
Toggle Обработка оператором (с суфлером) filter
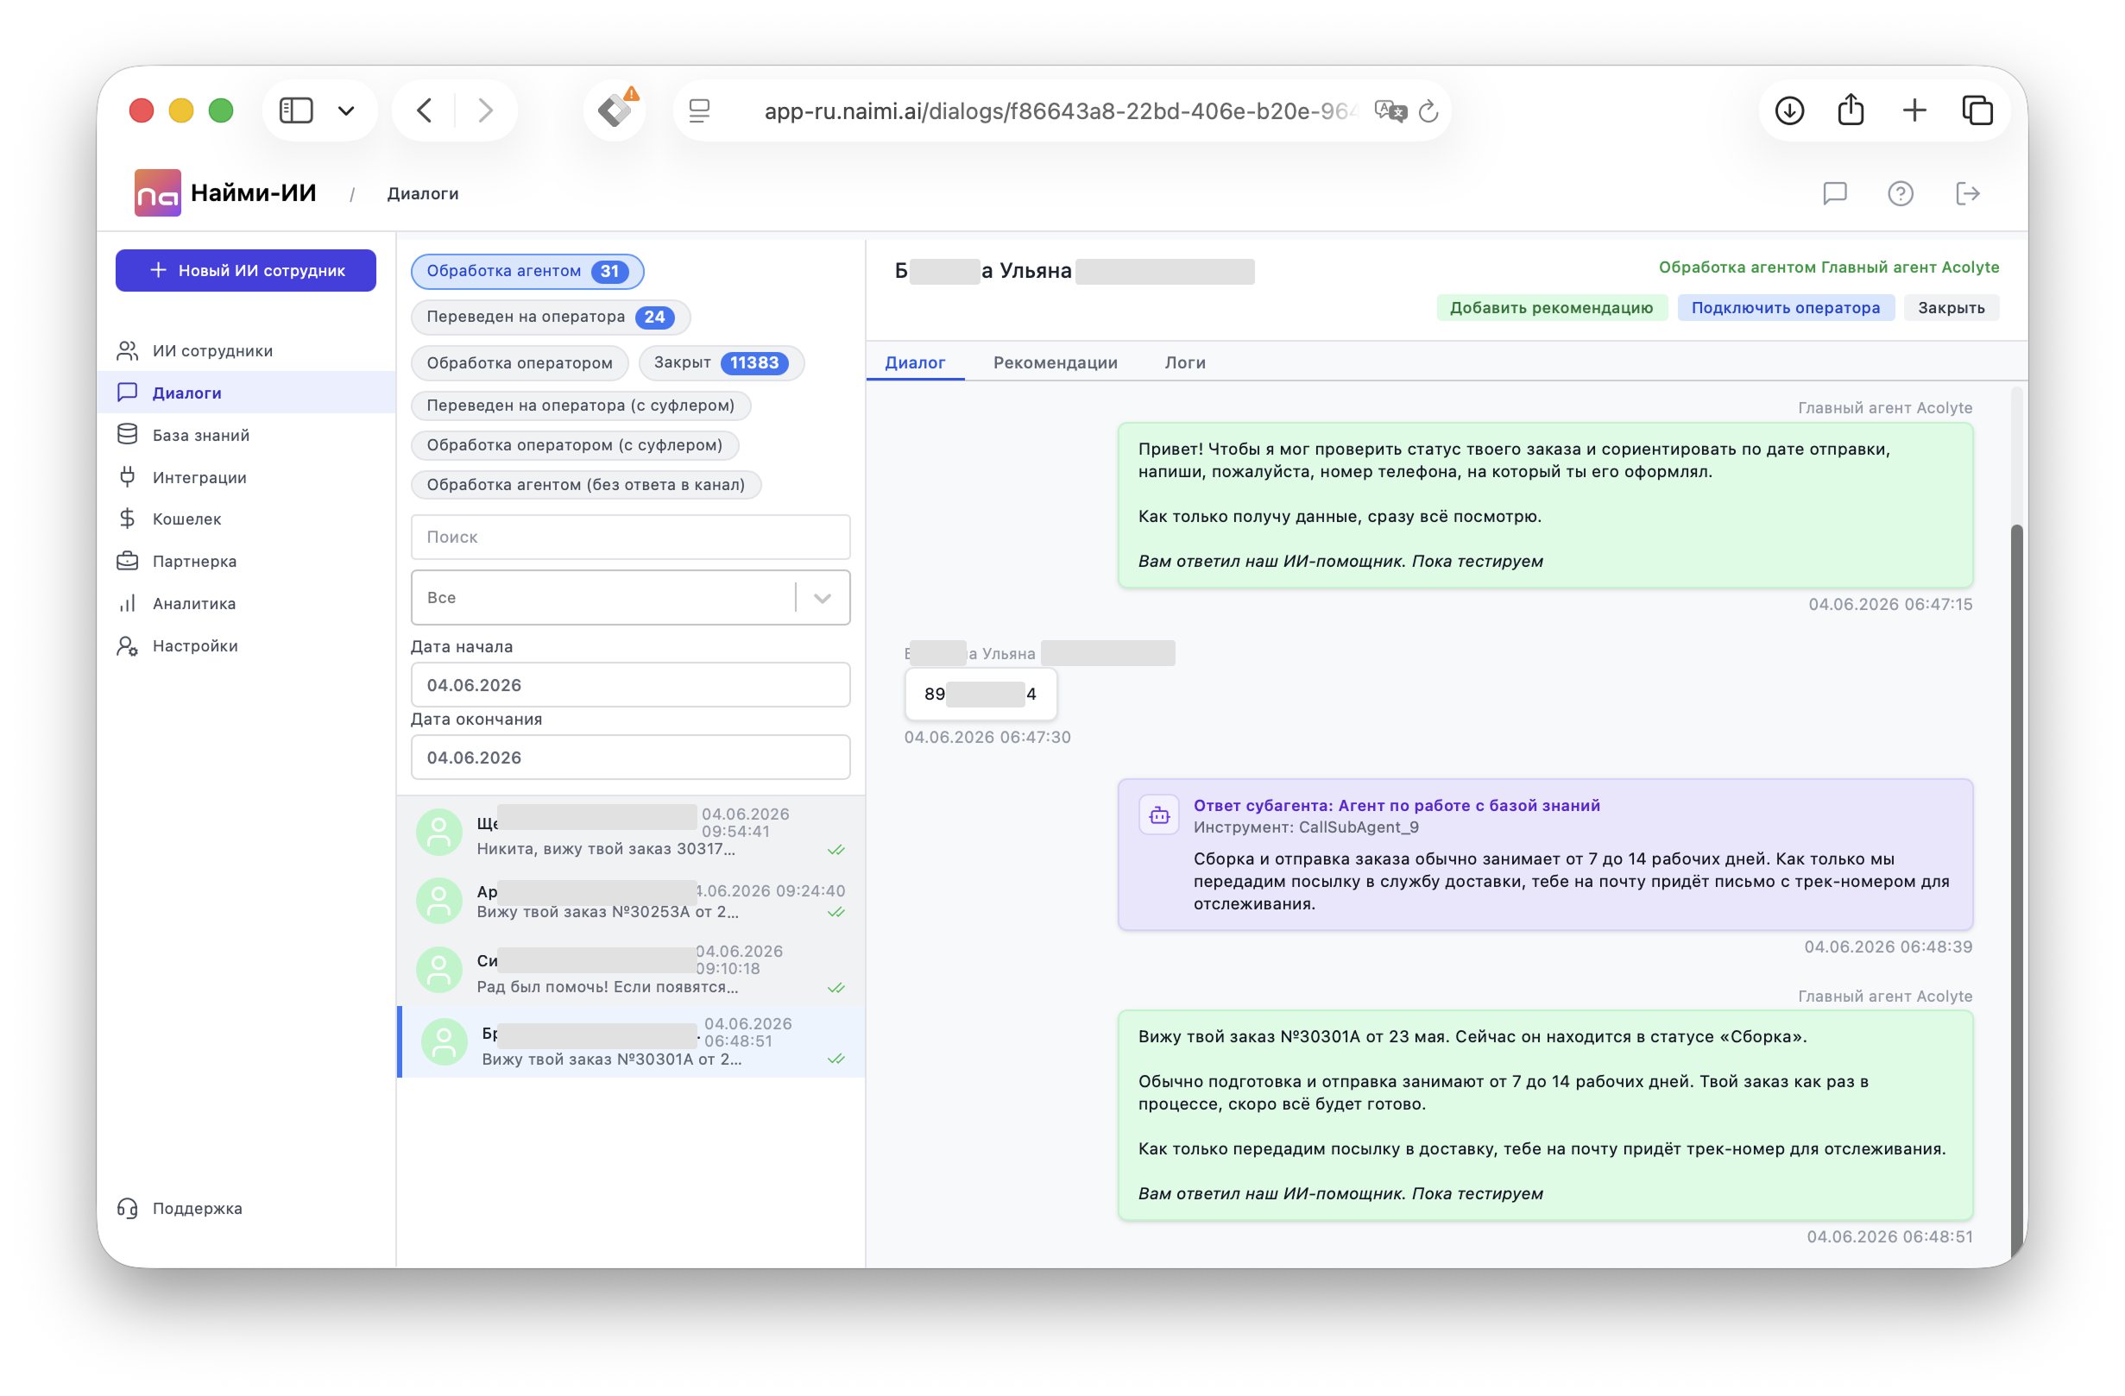575,444
